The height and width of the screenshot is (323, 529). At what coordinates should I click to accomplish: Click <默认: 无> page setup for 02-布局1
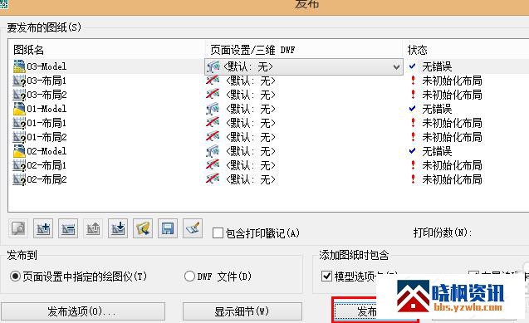point(250,166)
